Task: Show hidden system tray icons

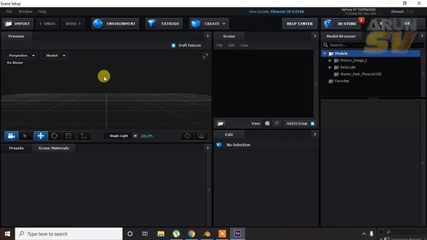Action: click(364, 234)
